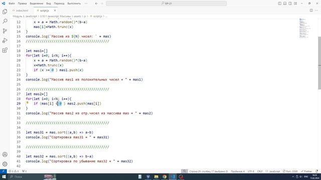Click the lightbulb code action on line 29

(x=27, y=103)
